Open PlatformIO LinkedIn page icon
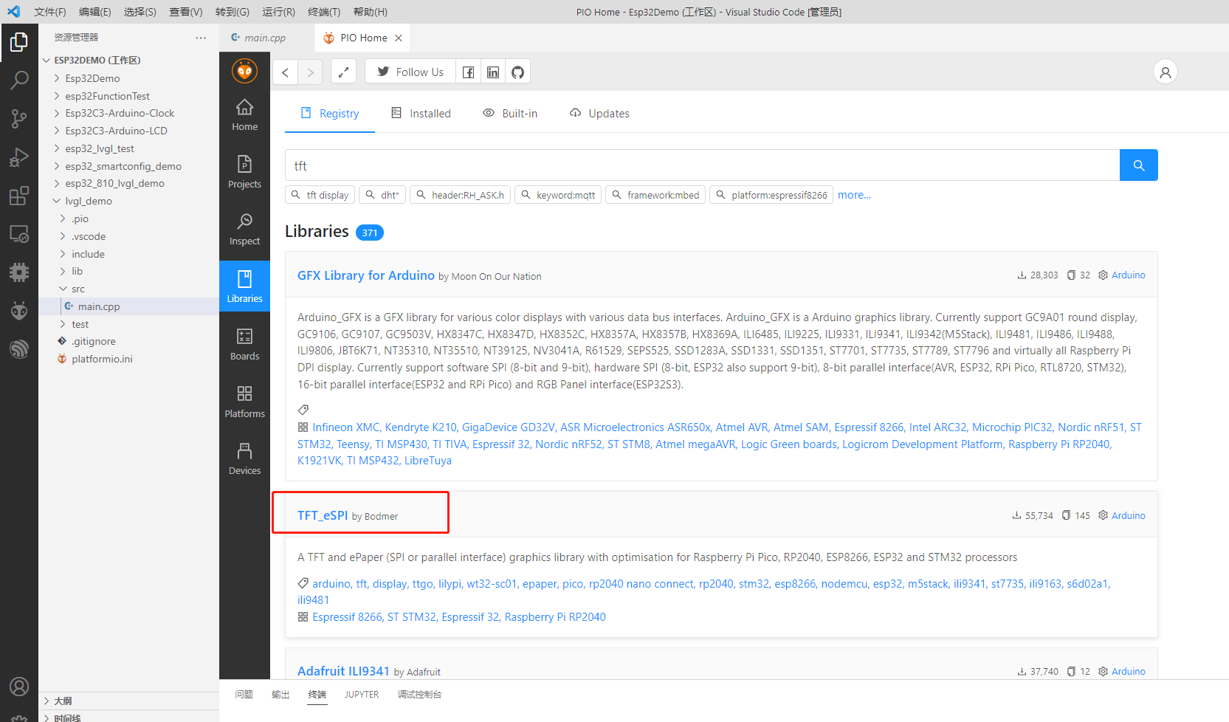The width and height of the screenshot is (1229, 722). (x=493, y=72)
